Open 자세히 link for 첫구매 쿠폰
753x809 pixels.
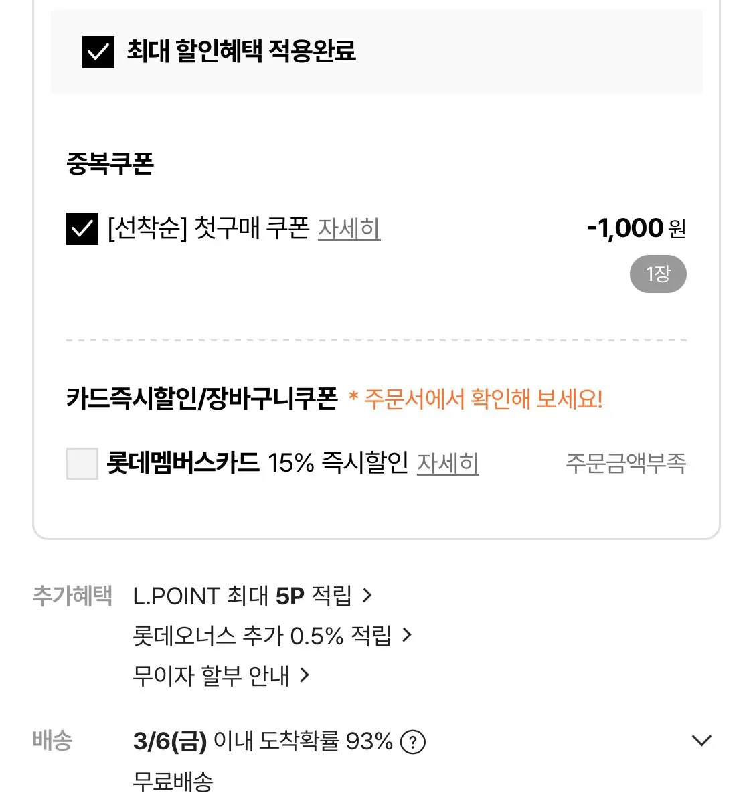(349, 229)
